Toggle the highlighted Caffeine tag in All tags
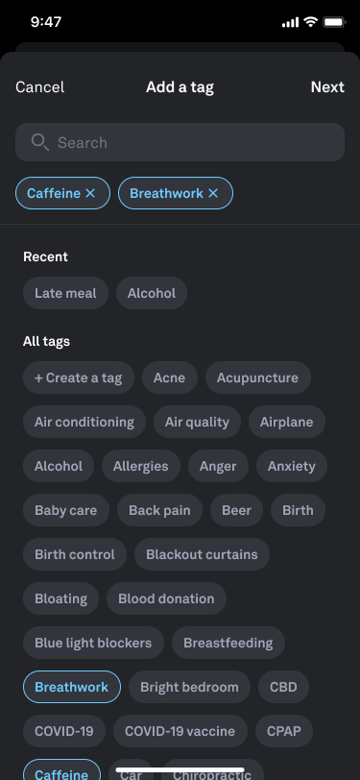Viewport: 360px width, 780px height. click(61, 769)
